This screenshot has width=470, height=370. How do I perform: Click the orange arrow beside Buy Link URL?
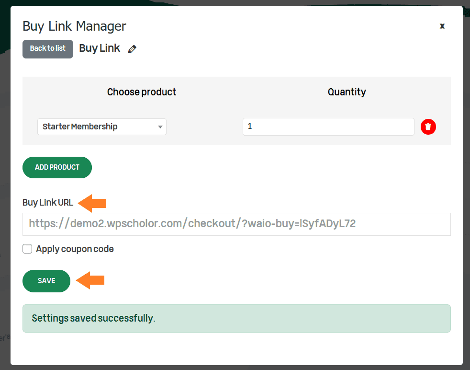point(92,203)
